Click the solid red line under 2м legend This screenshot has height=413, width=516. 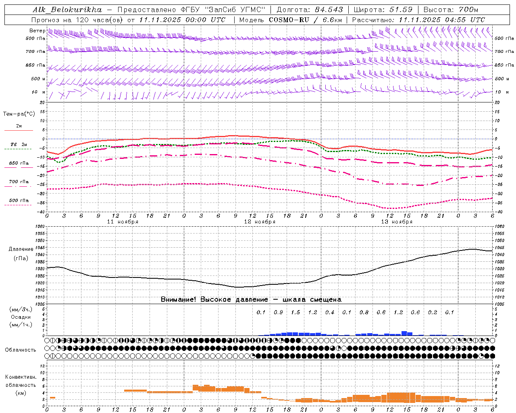click(x=19, y=130)
